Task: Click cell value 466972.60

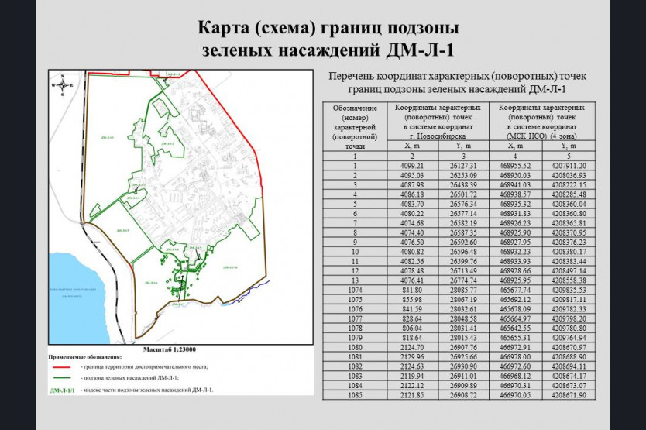Action: point(515,366)
